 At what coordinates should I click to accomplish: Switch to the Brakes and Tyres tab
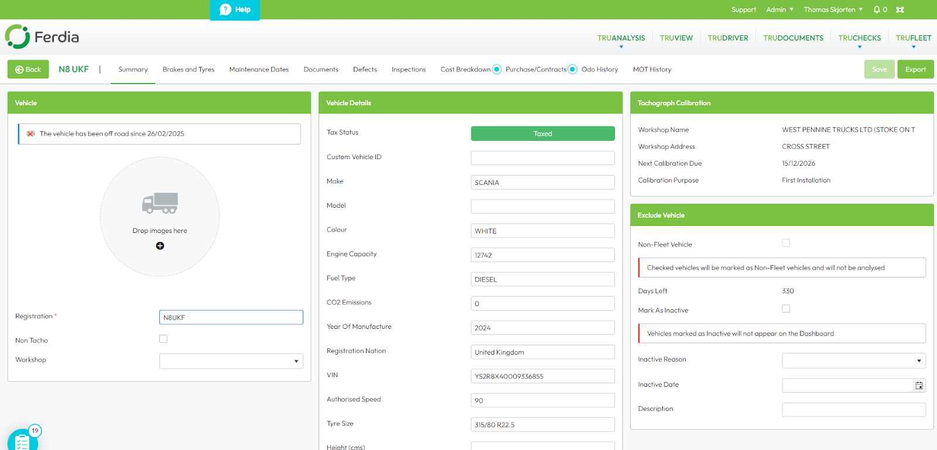(x=189, y=70)
